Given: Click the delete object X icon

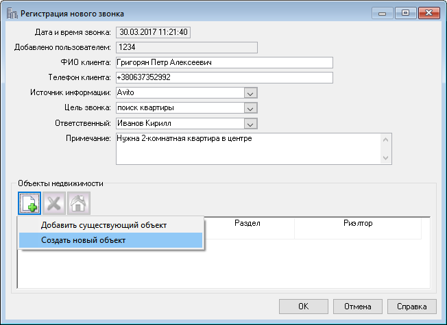Looking at the screenshot, I should pyautogui.click(x=54, y=203).
